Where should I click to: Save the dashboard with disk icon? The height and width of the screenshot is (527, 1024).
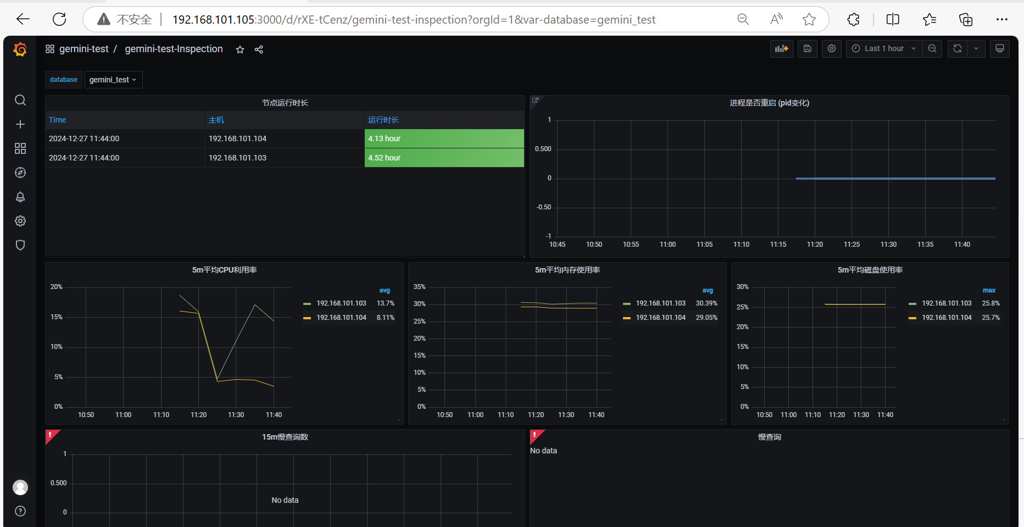(x=808, y=49)
